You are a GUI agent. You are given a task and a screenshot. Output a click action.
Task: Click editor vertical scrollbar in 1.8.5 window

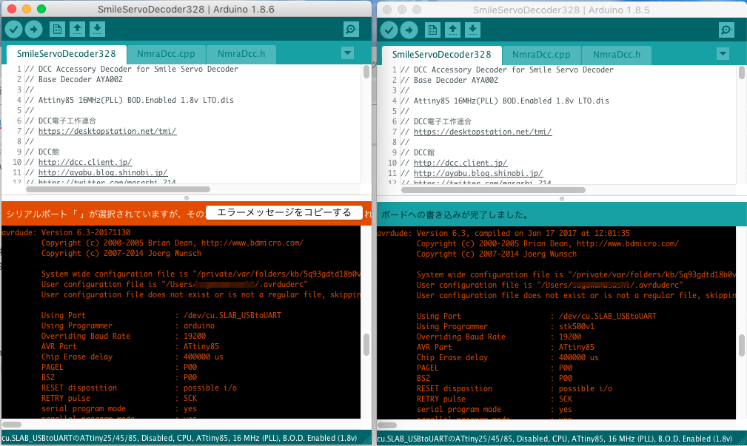coord(742,72)
